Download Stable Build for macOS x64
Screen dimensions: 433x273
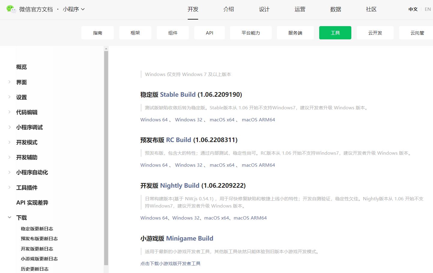(222, 120)
